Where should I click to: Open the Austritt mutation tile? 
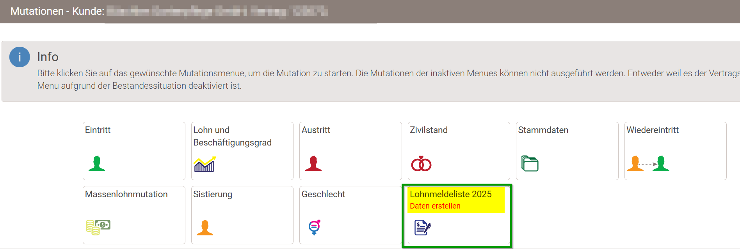point(350,151)
